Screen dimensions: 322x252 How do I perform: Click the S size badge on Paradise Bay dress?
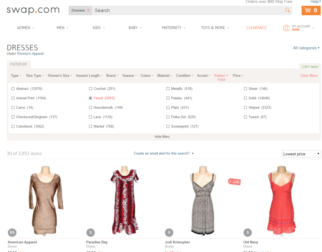pos(91,232)
